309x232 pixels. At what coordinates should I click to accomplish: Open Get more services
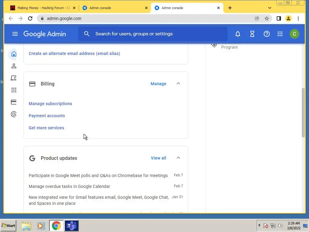pos(46,128)
